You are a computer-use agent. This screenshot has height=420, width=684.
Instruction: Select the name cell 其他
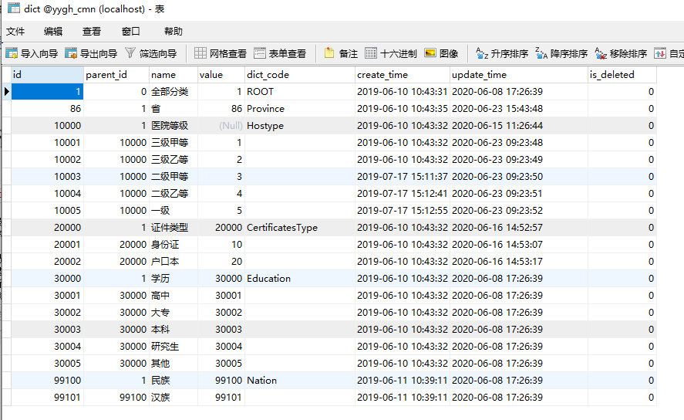[x=174, y=364]
